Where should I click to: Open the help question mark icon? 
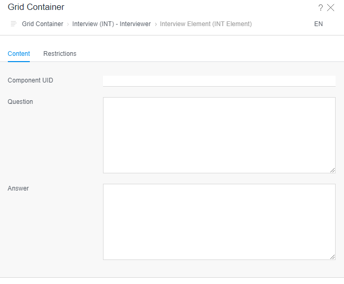[x=320, y=8]
